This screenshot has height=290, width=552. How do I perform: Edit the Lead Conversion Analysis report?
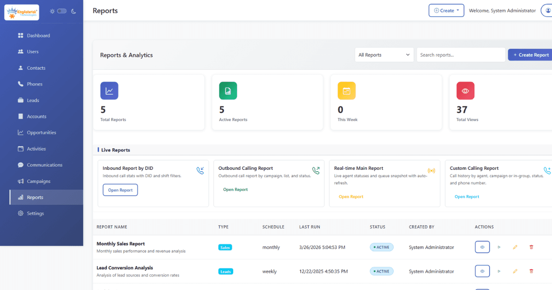click(515, 271)
